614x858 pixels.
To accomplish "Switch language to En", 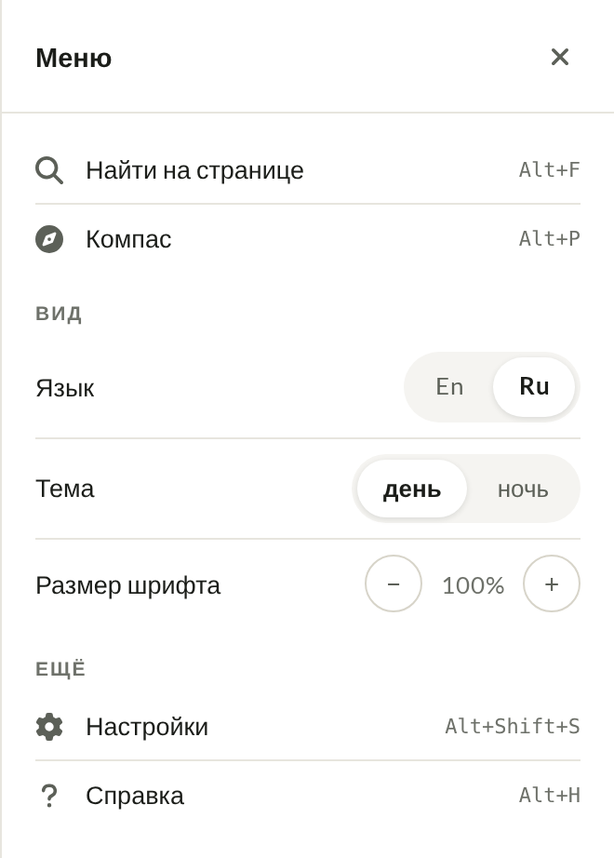I will tap(450, 387).
